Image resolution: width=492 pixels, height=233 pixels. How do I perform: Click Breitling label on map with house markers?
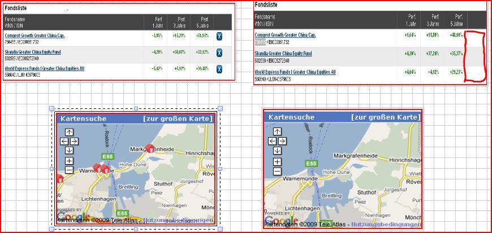(x=128, y=187)
